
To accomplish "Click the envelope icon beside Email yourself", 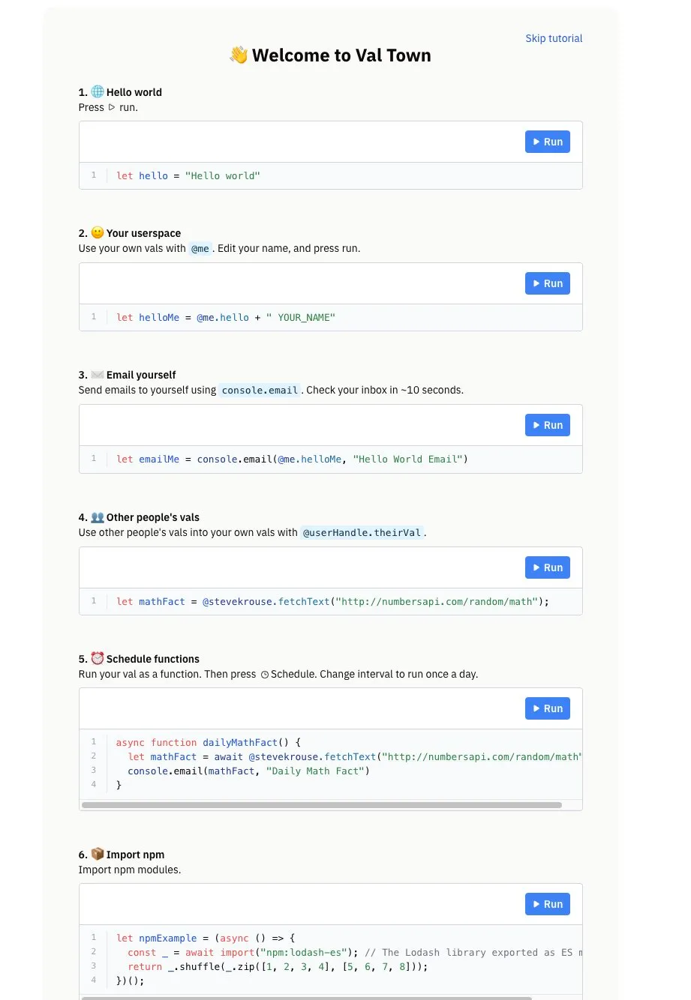I will pyautogui.click(x=98, y=375).
